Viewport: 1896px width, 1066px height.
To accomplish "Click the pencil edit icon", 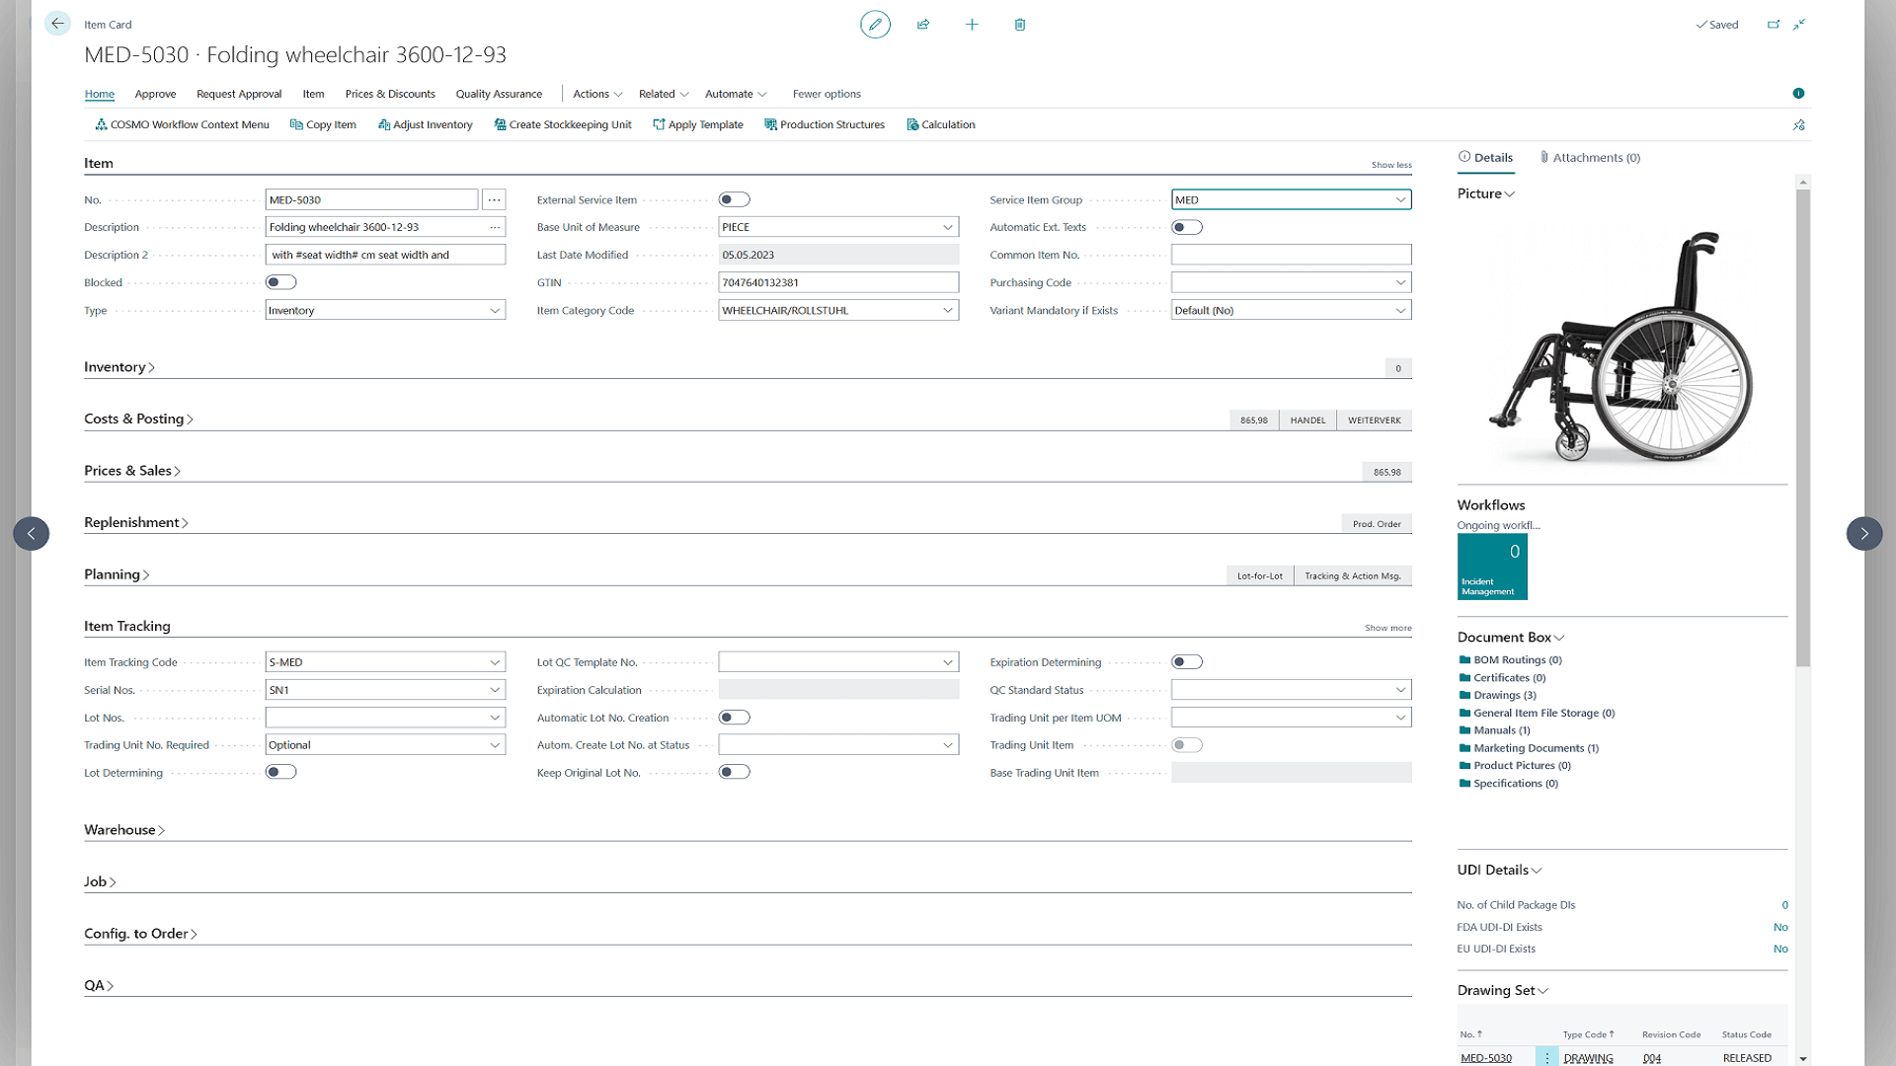I will pos(875,25).
